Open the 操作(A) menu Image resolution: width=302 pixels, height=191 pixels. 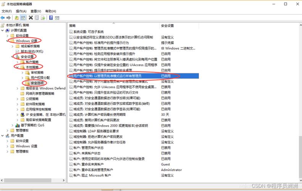[21, 11]
